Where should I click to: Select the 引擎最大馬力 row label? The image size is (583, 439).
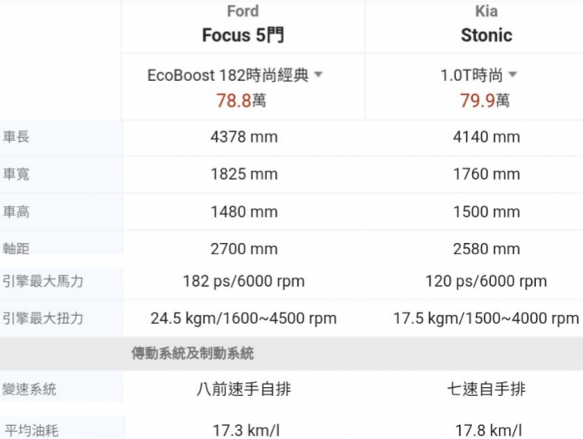point(43,281)
